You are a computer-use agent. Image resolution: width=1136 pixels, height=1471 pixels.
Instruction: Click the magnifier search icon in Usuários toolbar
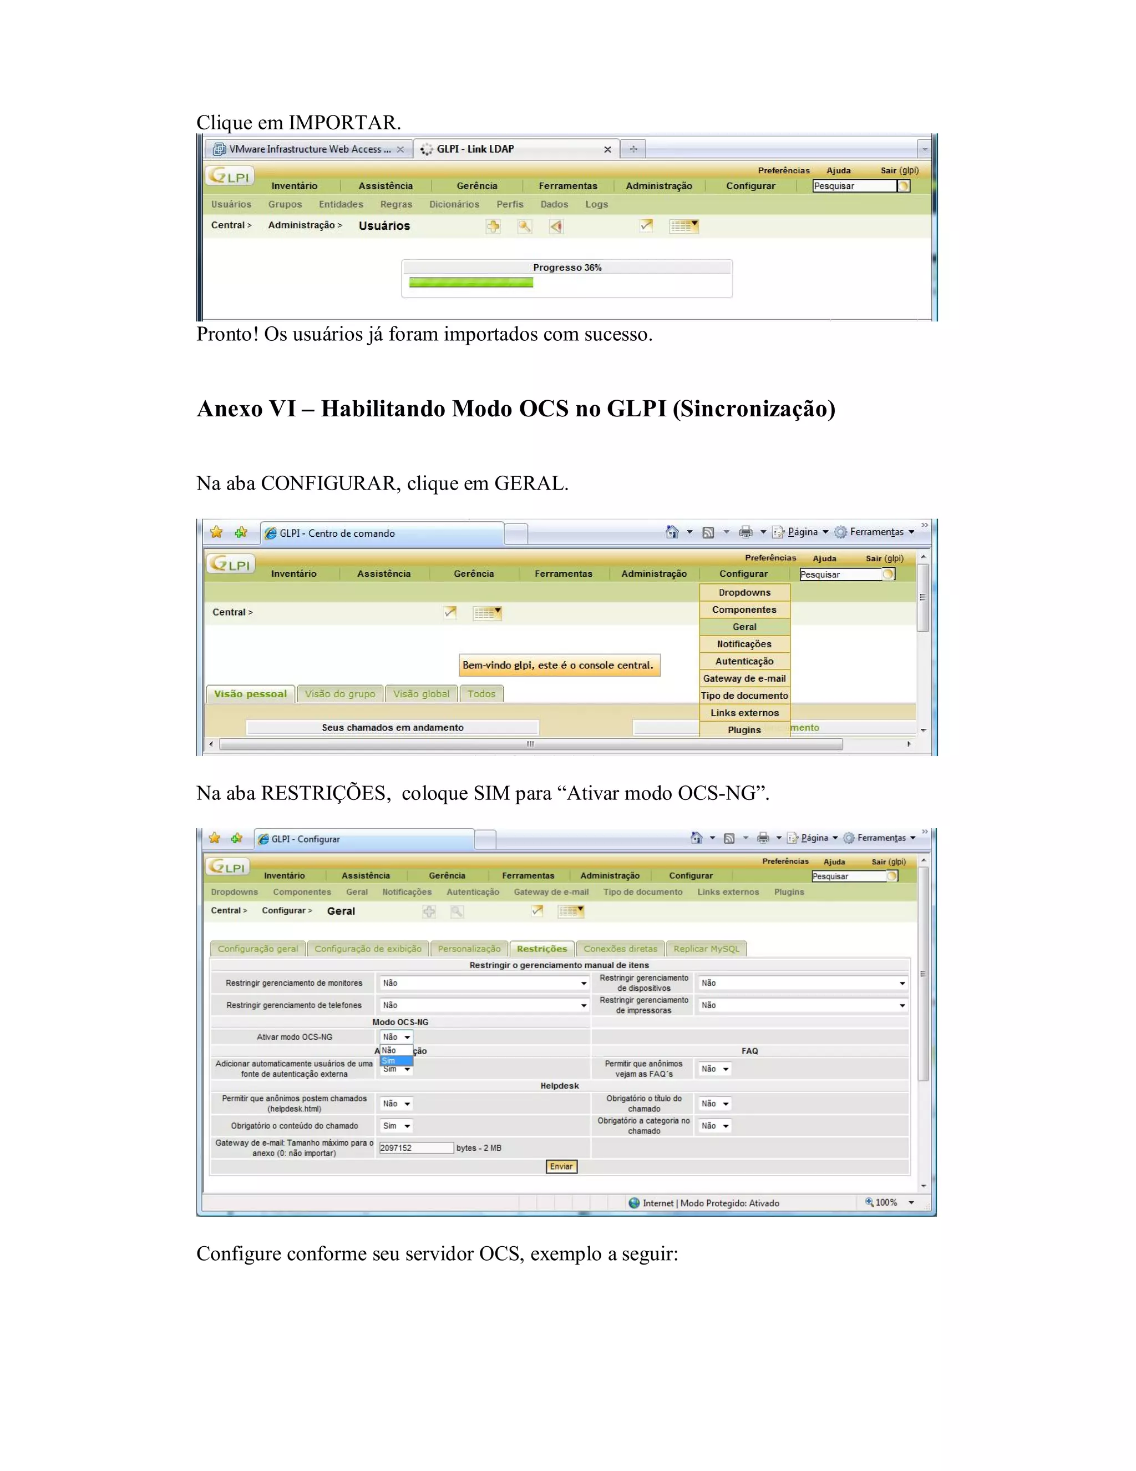tap(524, 226)
